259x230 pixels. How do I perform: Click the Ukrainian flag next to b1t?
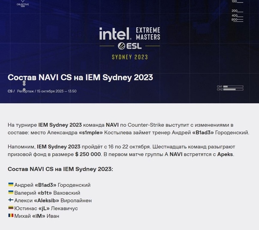click(x=11, y=192)
